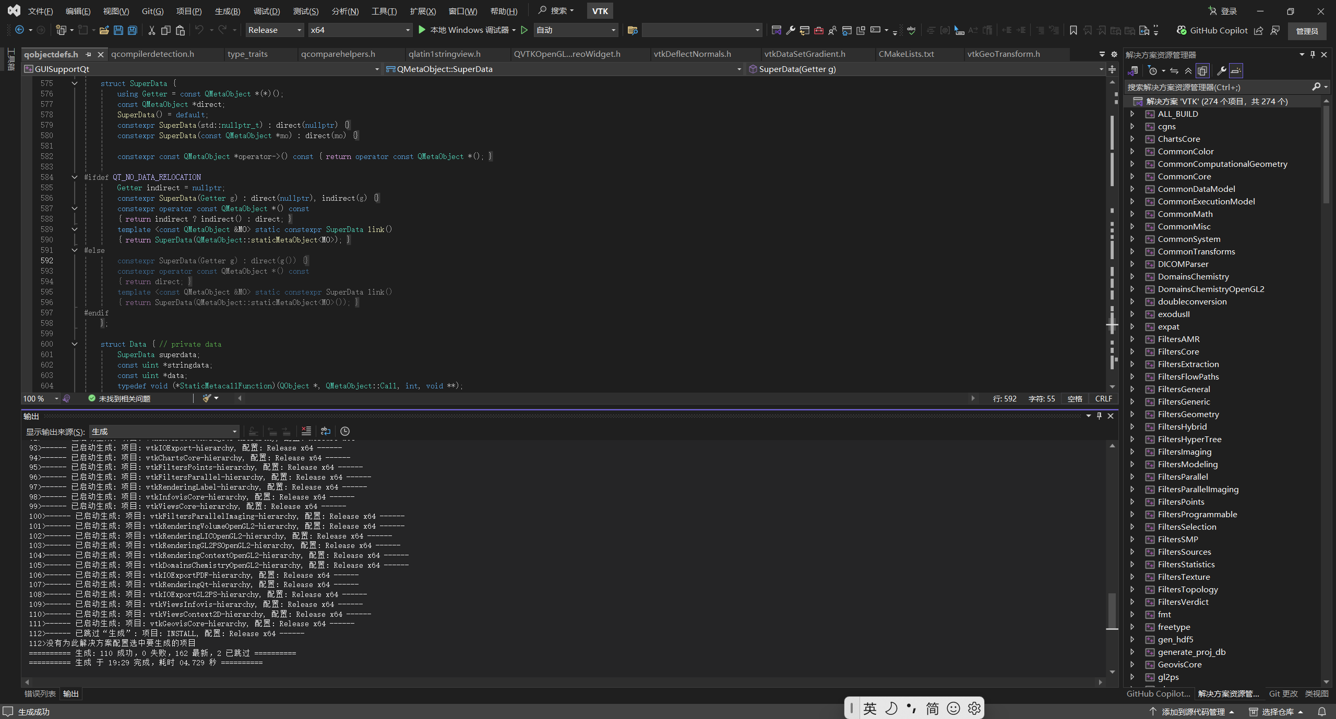1336x719 pixels.
Task: Toggle word wrap in the Output window
Action: (x=325, y=431)
